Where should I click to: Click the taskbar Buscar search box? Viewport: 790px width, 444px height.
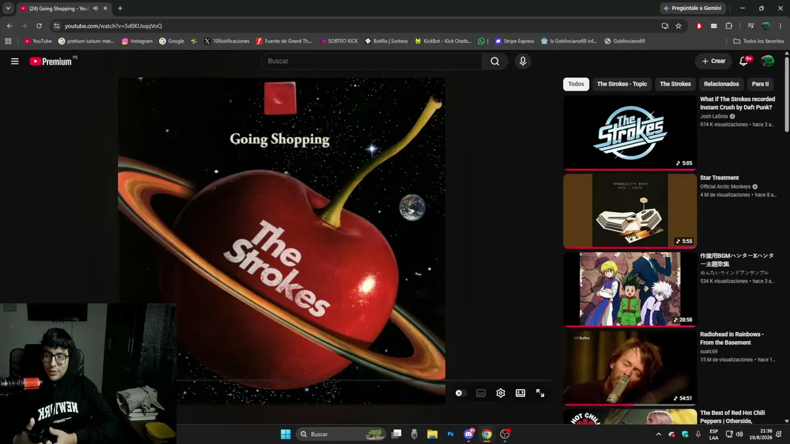[341, 434]
